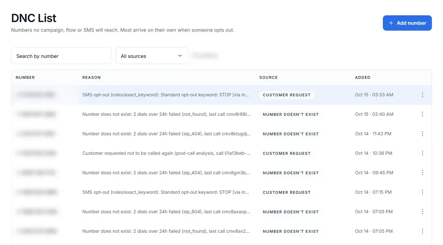Click reason text mentioning last call cmv8axaop
The image size is (443, 245).
point(166,212)
